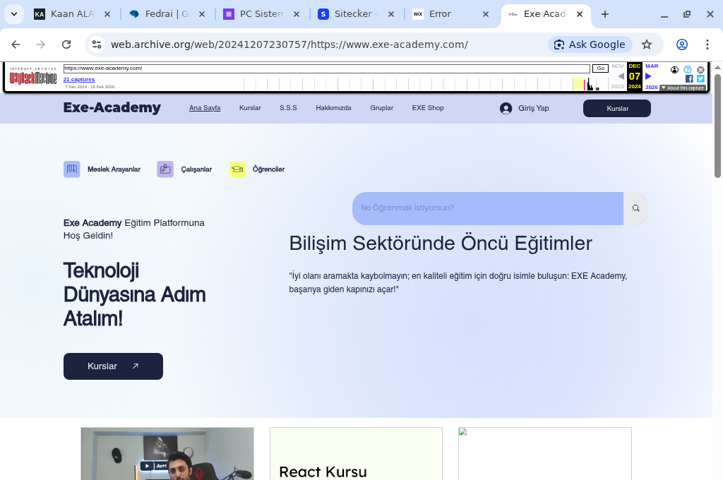Open the Wayback Machine user profile icon

pyautogui.click(x=675, y=70)
